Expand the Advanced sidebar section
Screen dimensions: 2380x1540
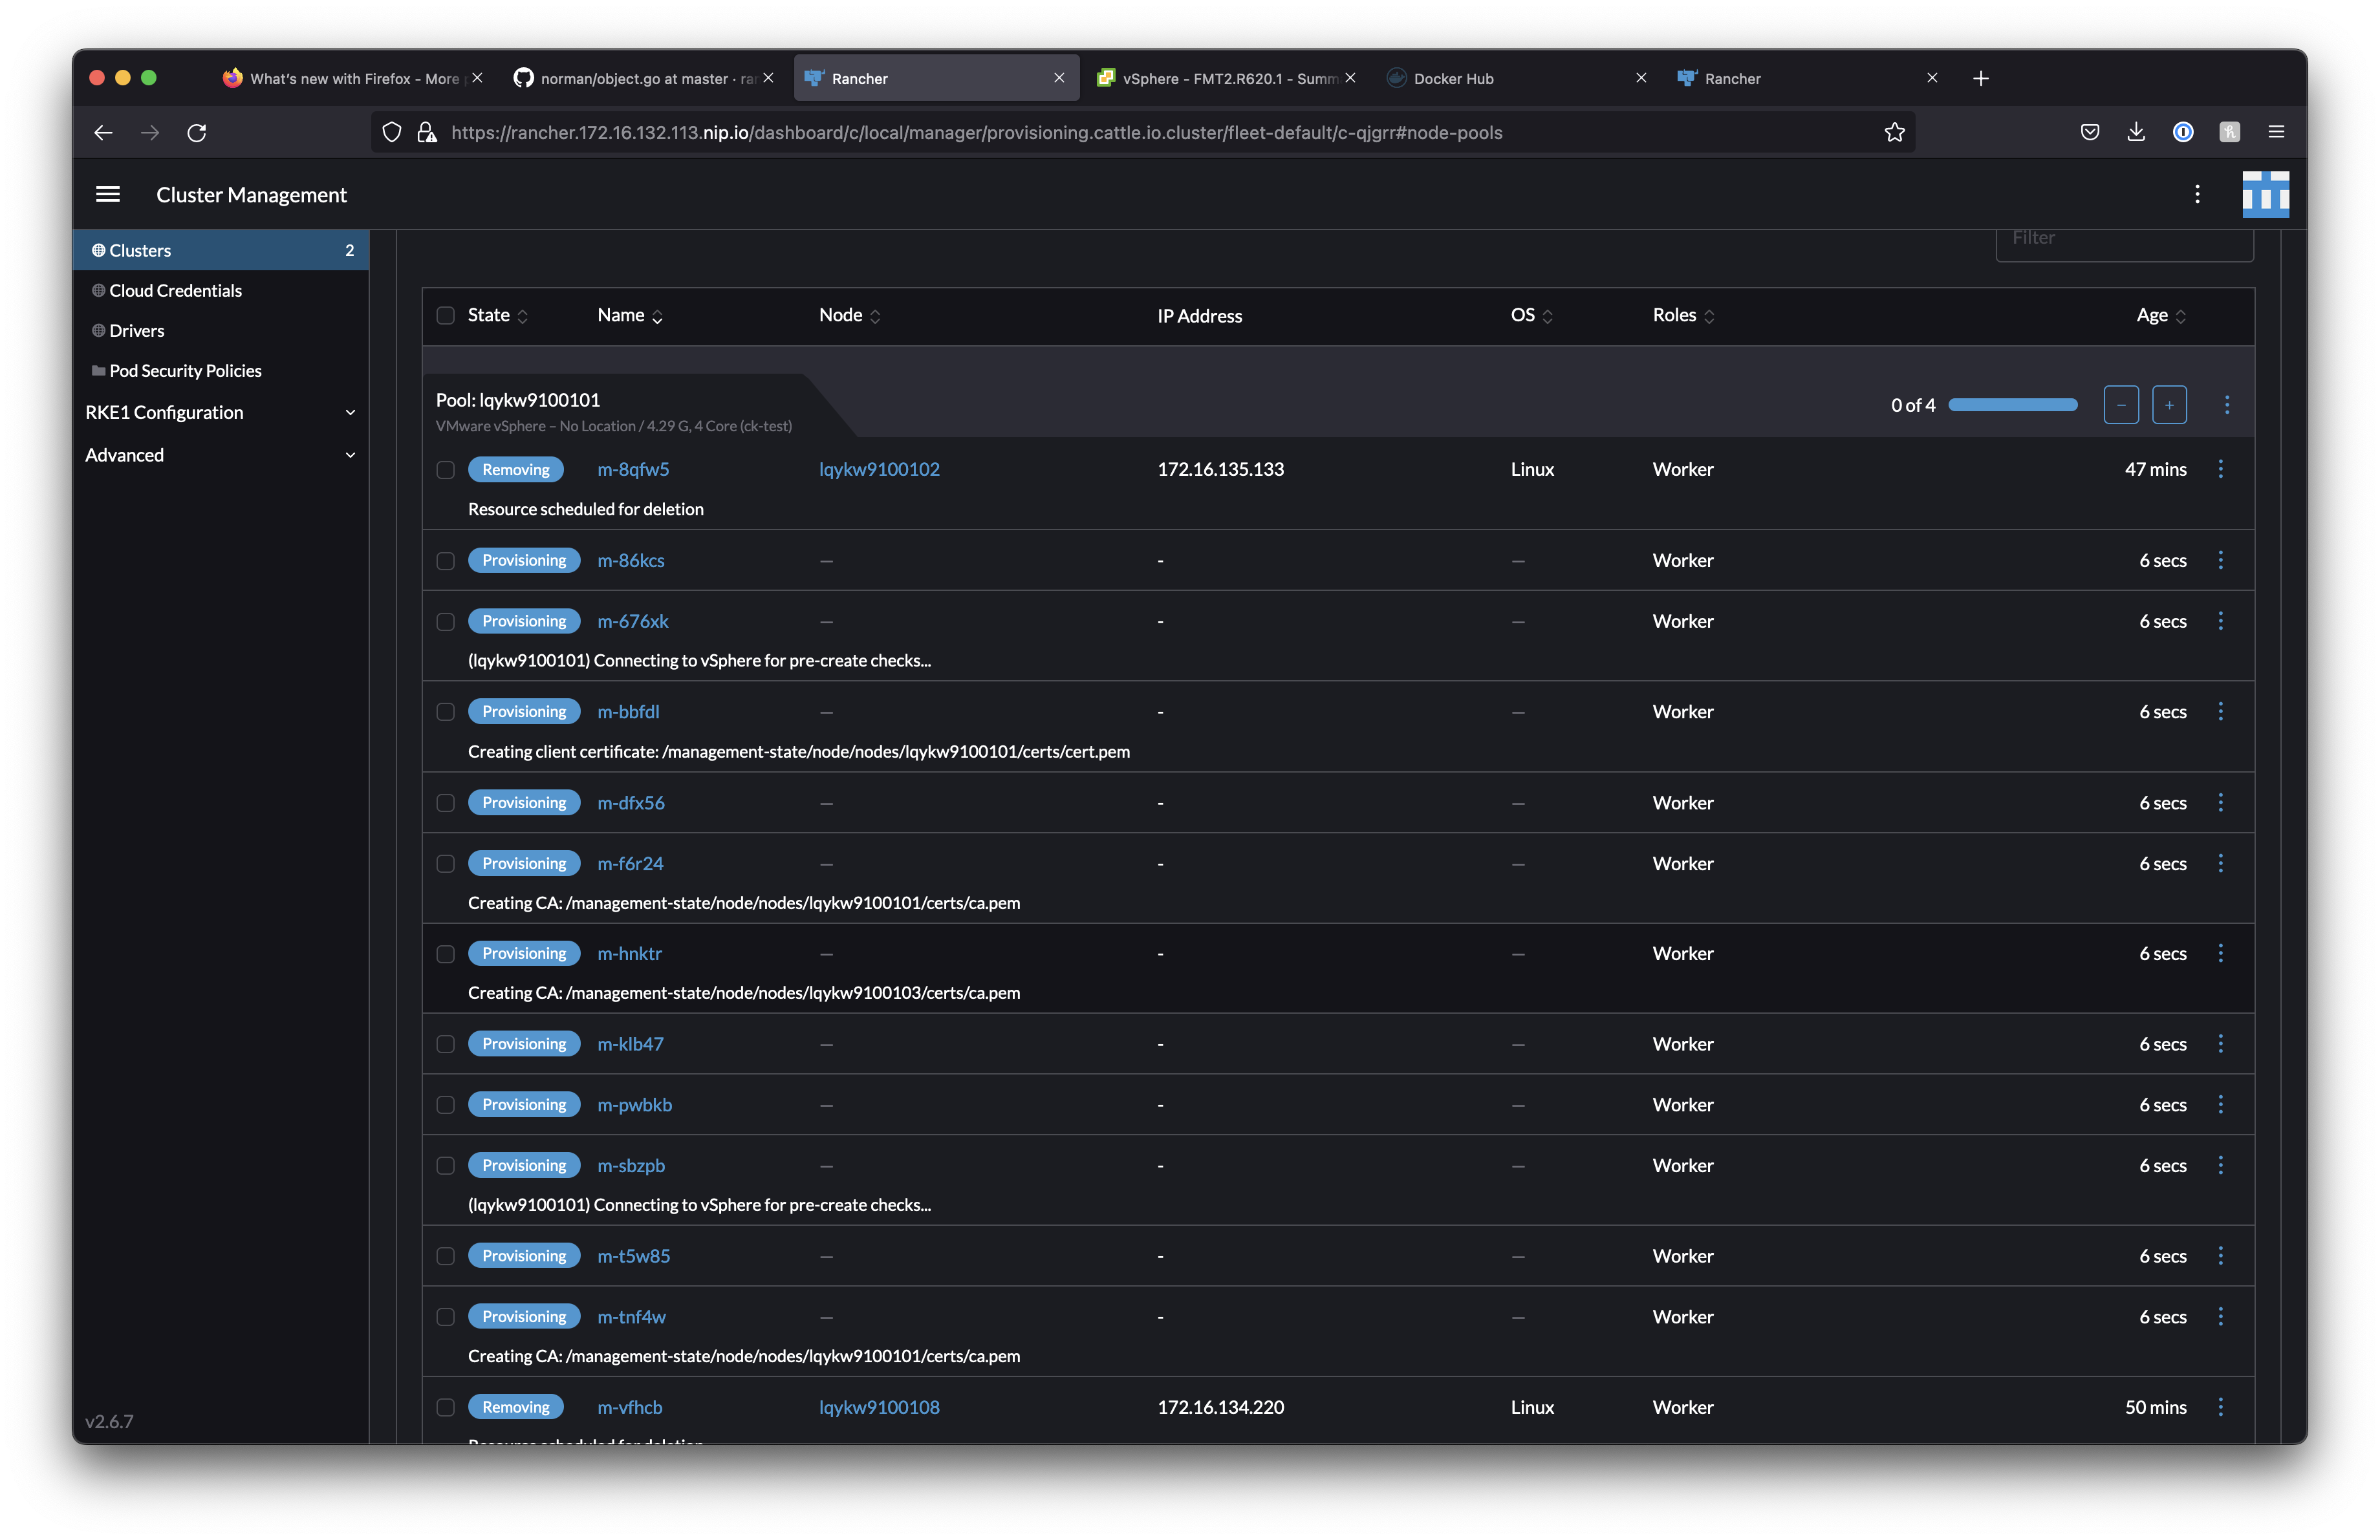220,455
